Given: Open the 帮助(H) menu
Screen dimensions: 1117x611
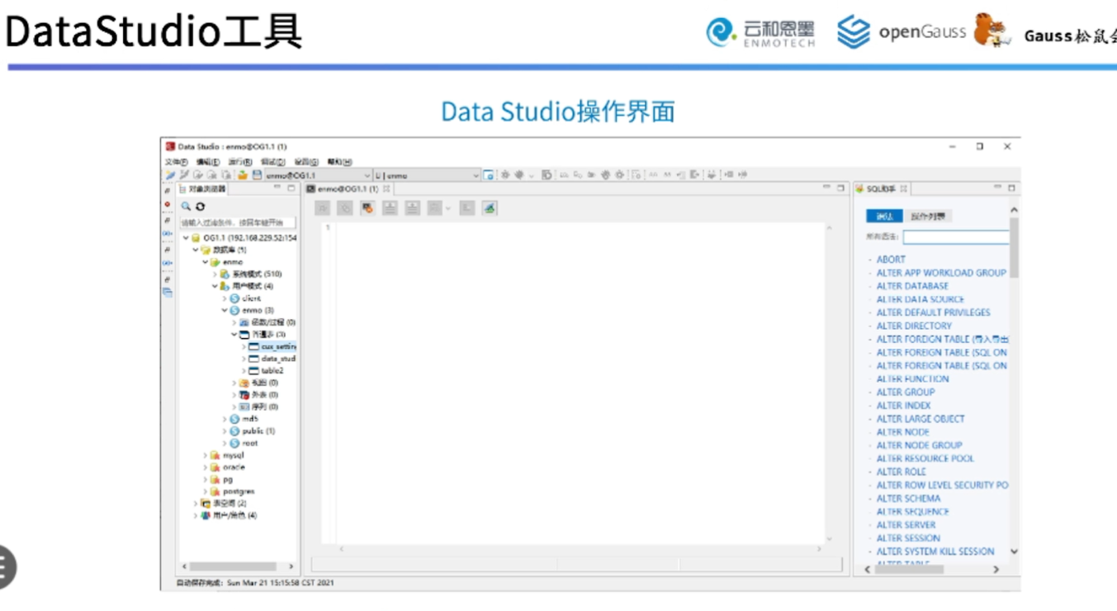Looking at the screenshot, I should tap(339, 162).
